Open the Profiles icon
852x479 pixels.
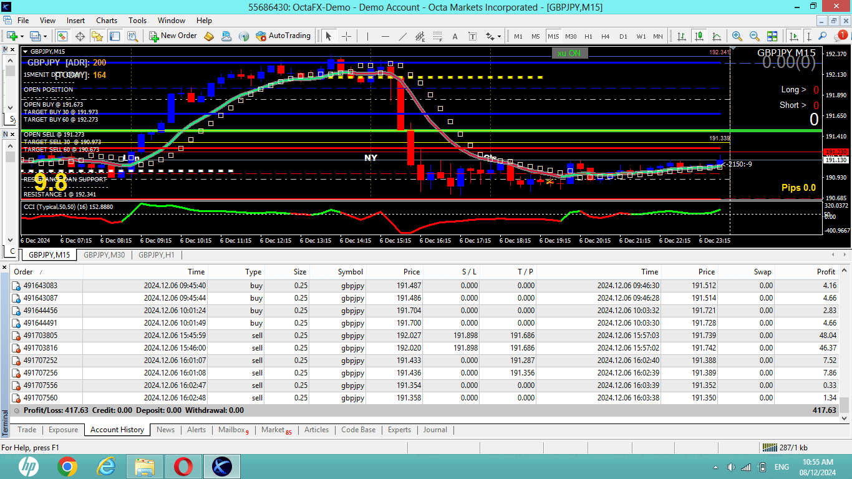(x=35, y=36)
